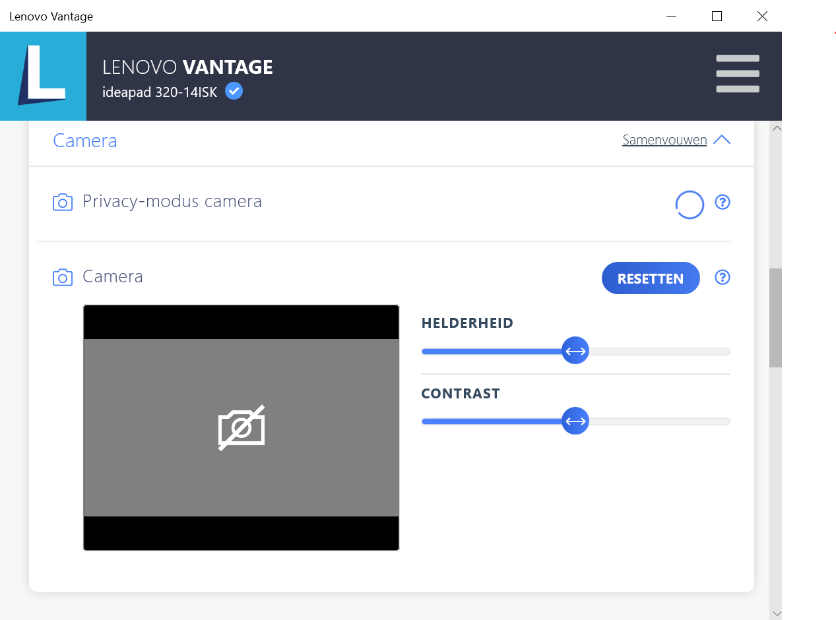
Task: Reset camera settings with the Resetten button
Action: 651,278
